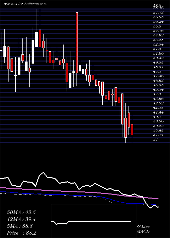Click the 48.84 price axis label

pos(158,67)
